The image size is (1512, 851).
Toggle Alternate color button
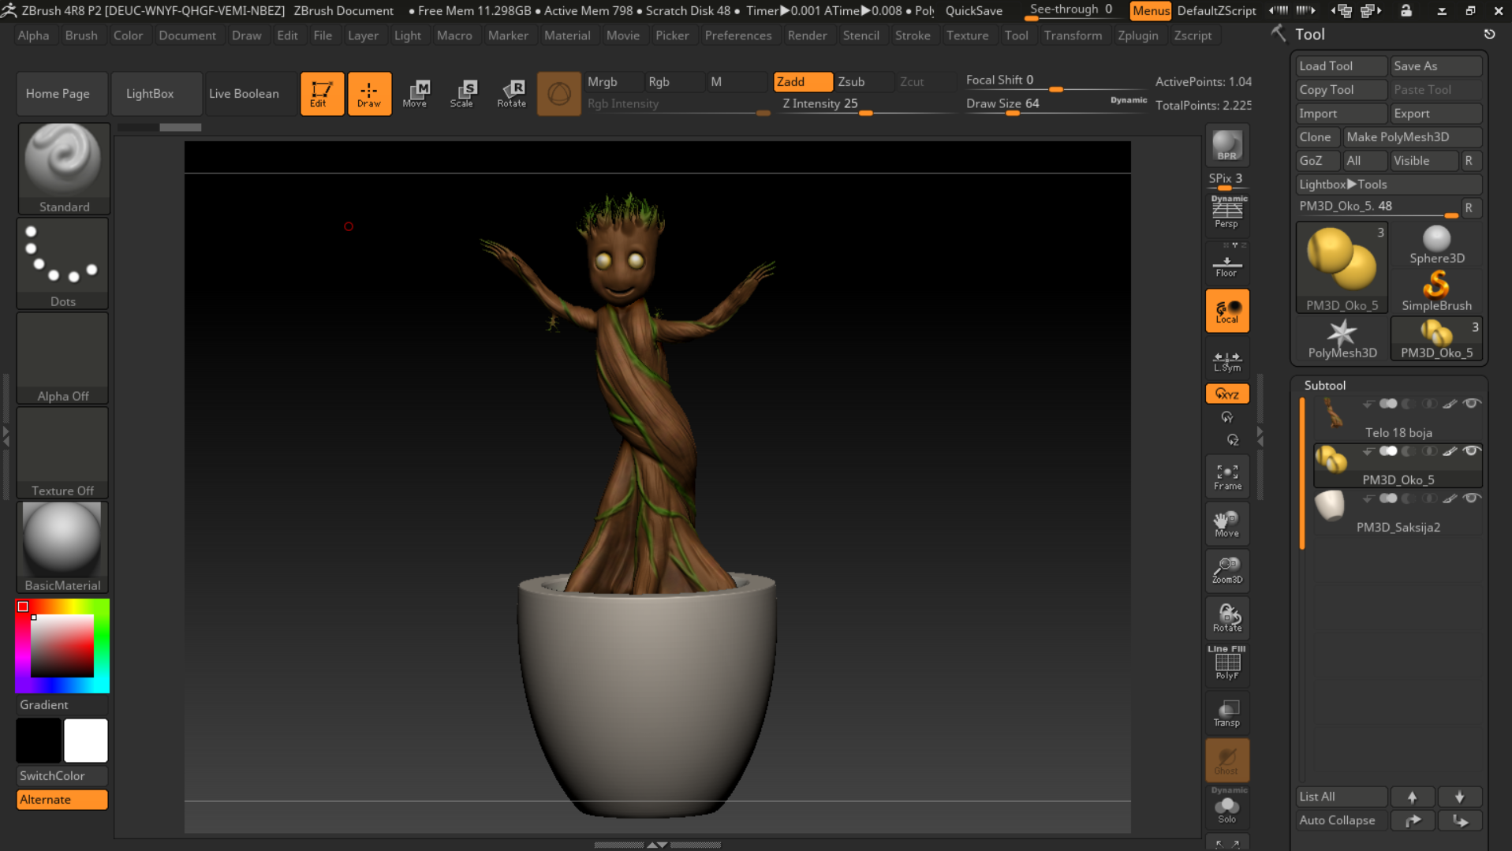click(x=62, y=799)
